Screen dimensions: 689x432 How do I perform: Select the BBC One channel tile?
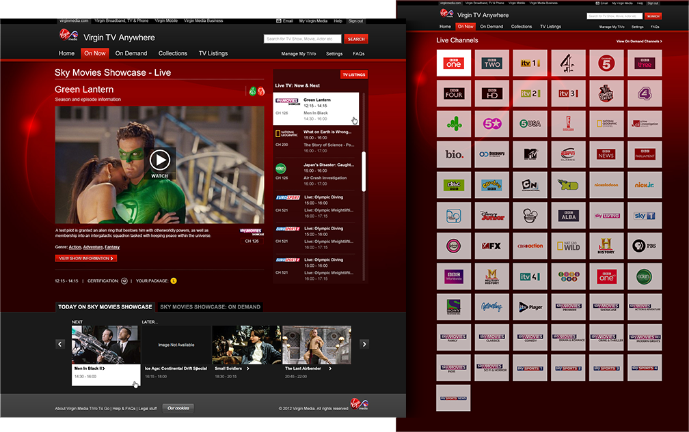[x=453, y=63]
